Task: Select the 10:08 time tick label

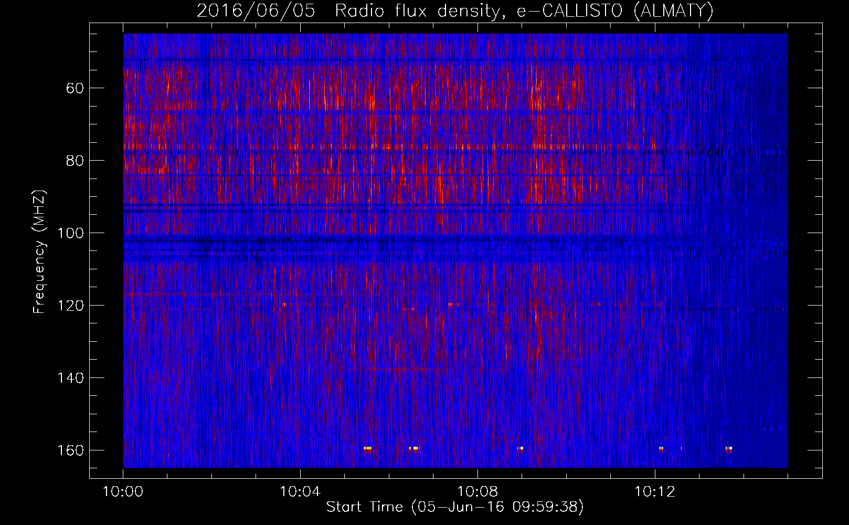Action: (477, 491)
